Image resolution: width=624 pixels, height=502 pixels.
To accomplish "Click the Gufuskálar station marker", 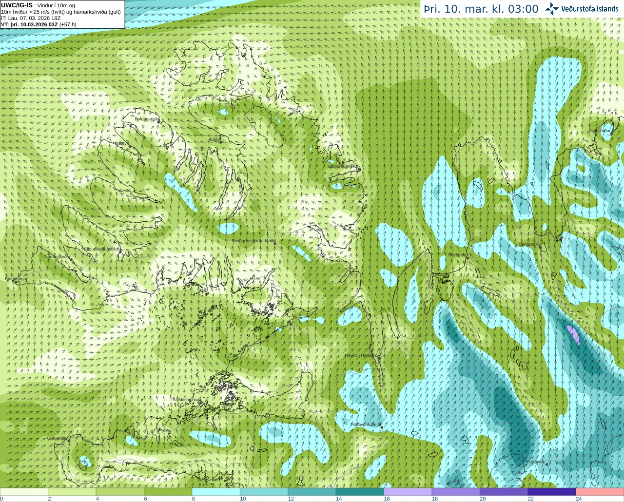I will [x=69, y=441].
